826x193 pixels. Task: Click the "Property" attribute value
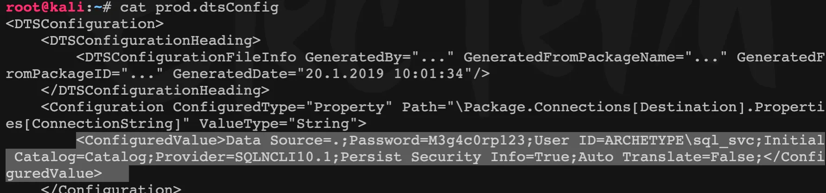(349, 107)
